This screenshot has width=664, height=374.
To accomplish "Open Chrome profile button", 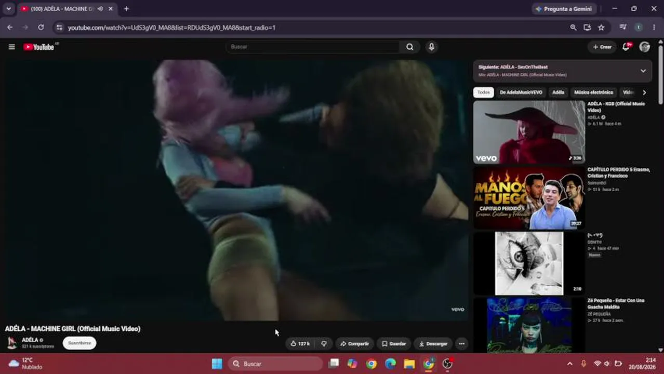I will click(x=638, y=28).
